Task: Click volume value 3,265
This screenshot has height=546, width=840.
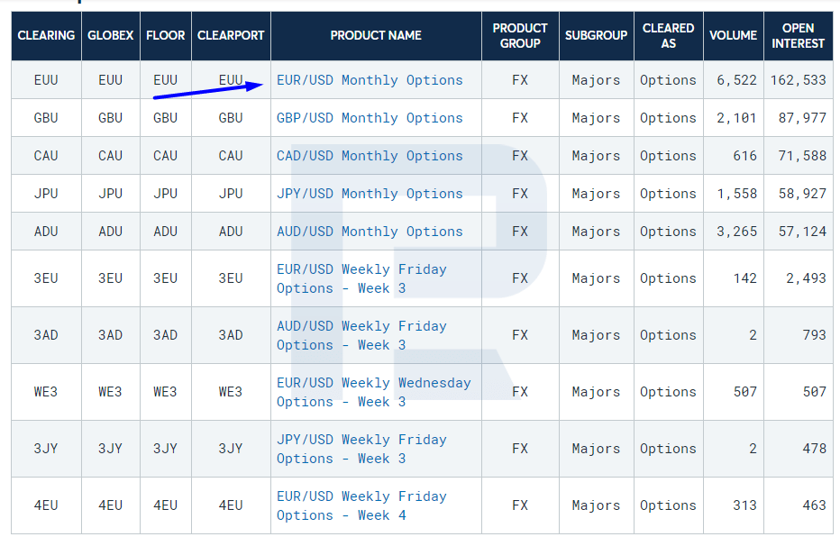Action: point(736,232)
